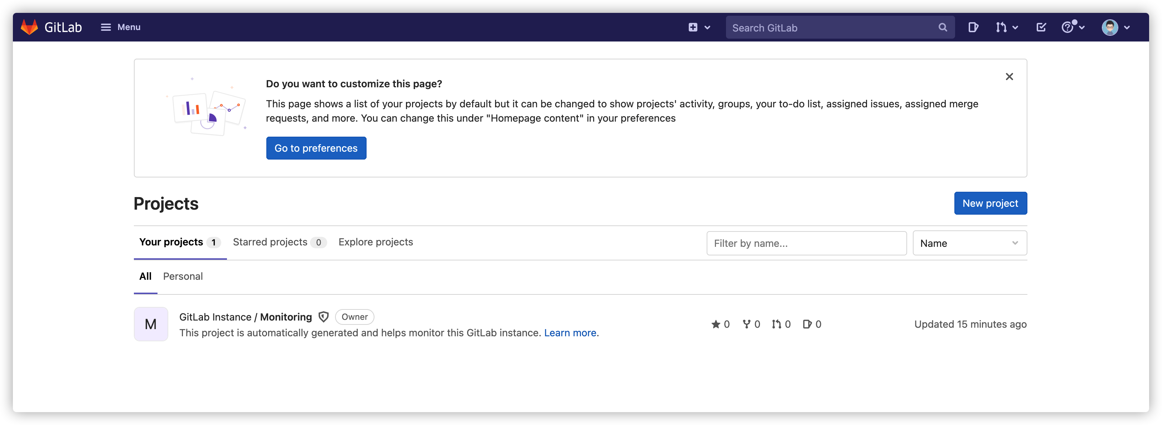Select the 'All' projects filter toggle
This screenshot has width=1162, height=425.
(x=145, y=276)
